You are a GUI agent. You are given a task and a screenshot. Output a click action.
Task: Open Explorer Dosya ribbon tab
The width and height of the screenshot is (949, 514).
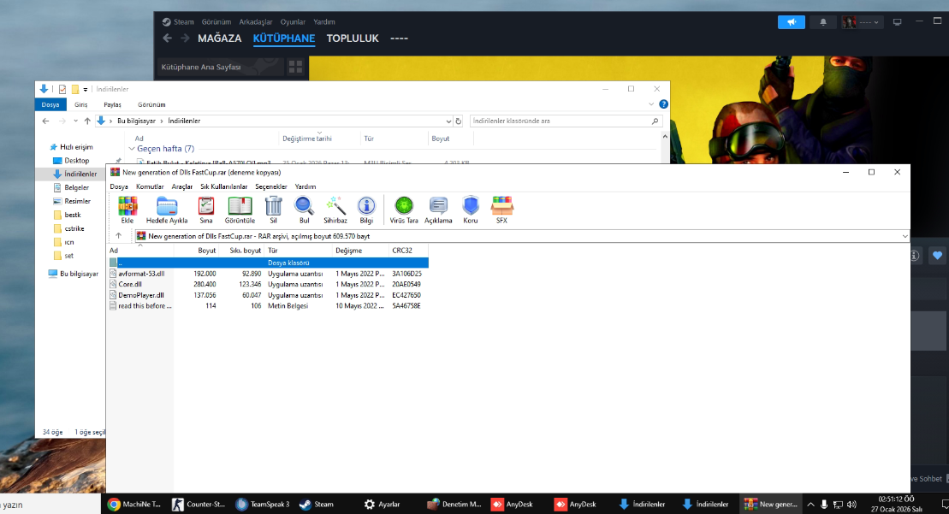[50, 104]
